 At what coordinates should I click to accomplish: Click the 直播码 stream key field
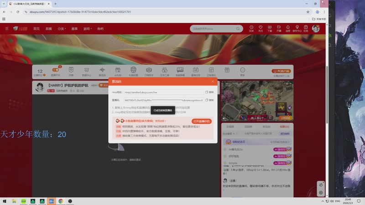(164, 100)
